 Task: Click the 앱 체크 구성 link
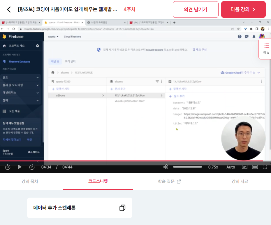coord(199,50)
